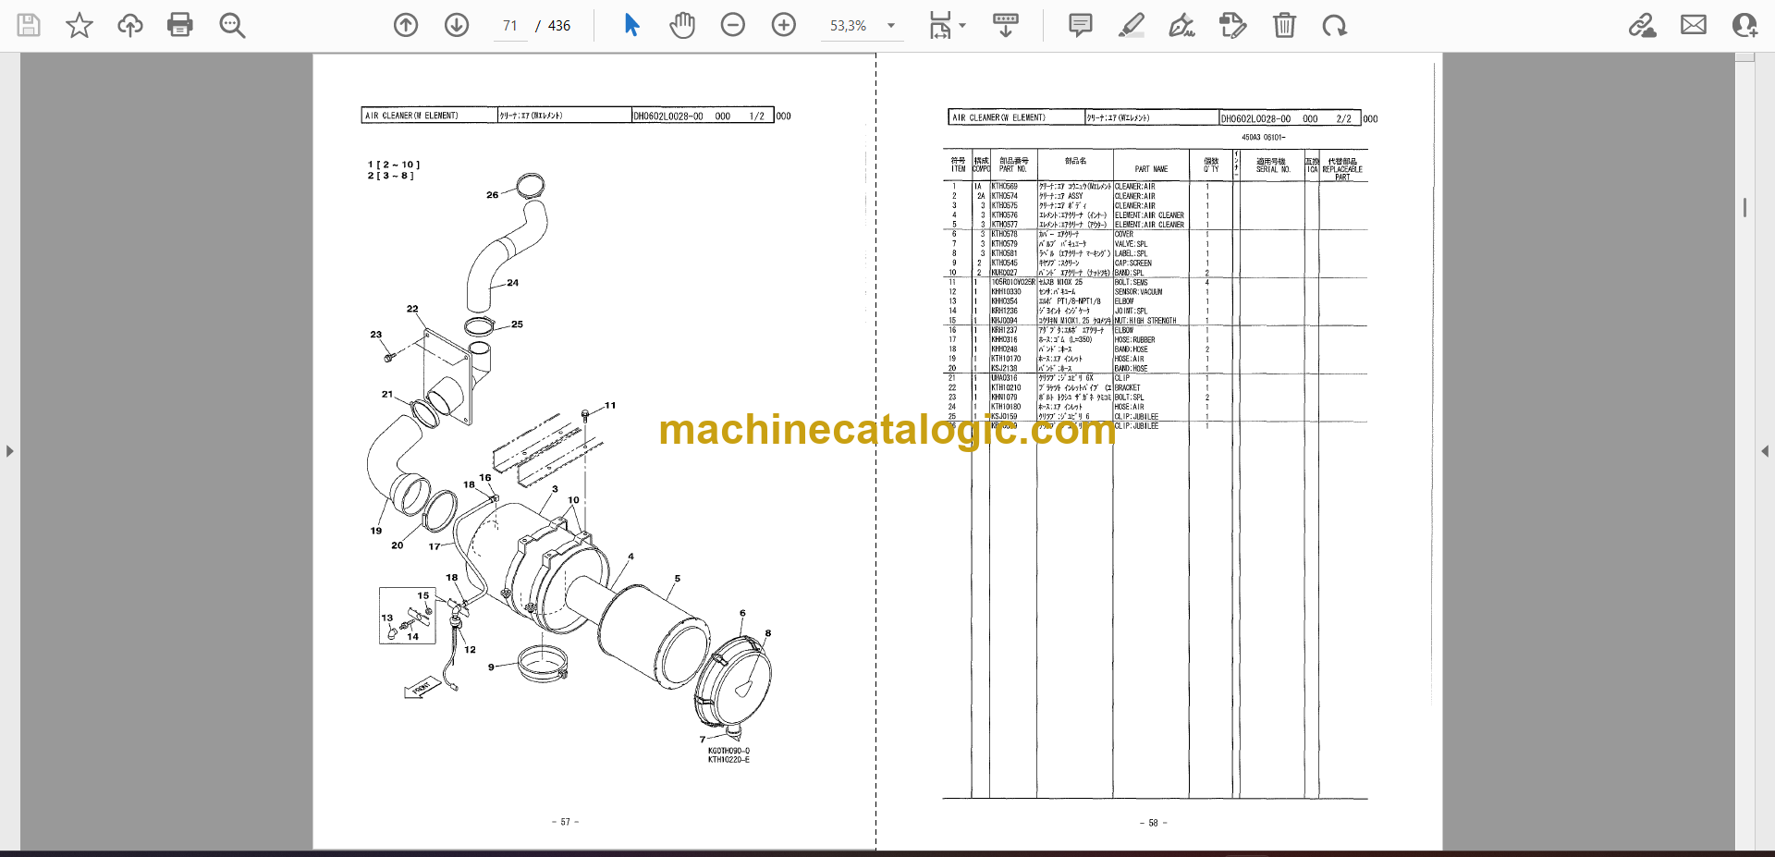1775x857 pixels.
Task: Open the find text magnifier tool
Action: [232, 25]
